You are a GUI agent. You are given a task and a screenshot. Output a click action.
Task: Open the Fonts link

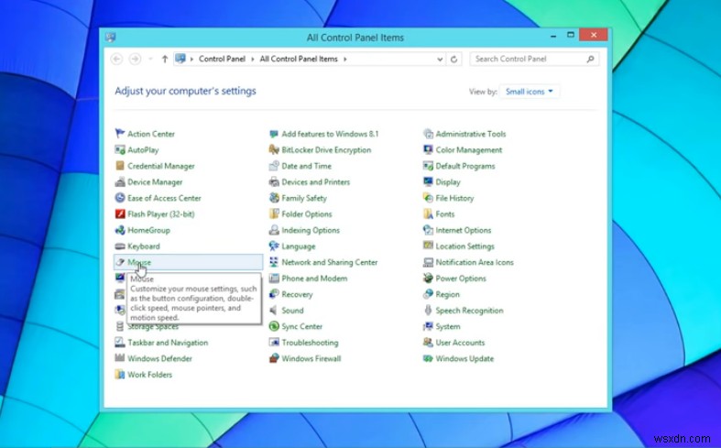pyautogui.click(x=444, y=213)
